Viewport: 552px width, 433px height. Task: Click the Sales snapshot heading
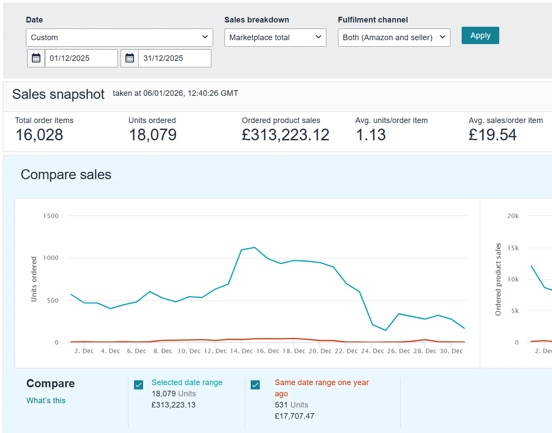[58, 94]
